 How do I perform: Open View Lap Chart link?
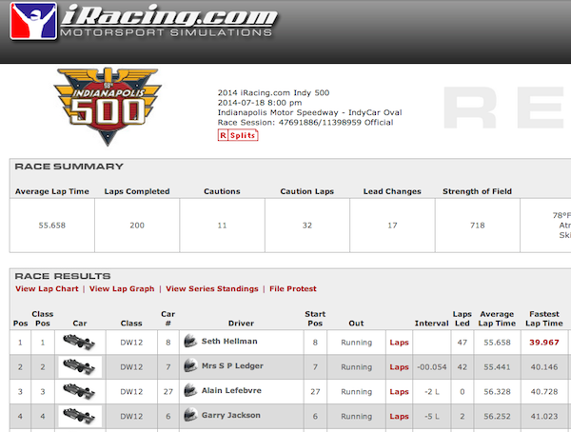[47, 289]
